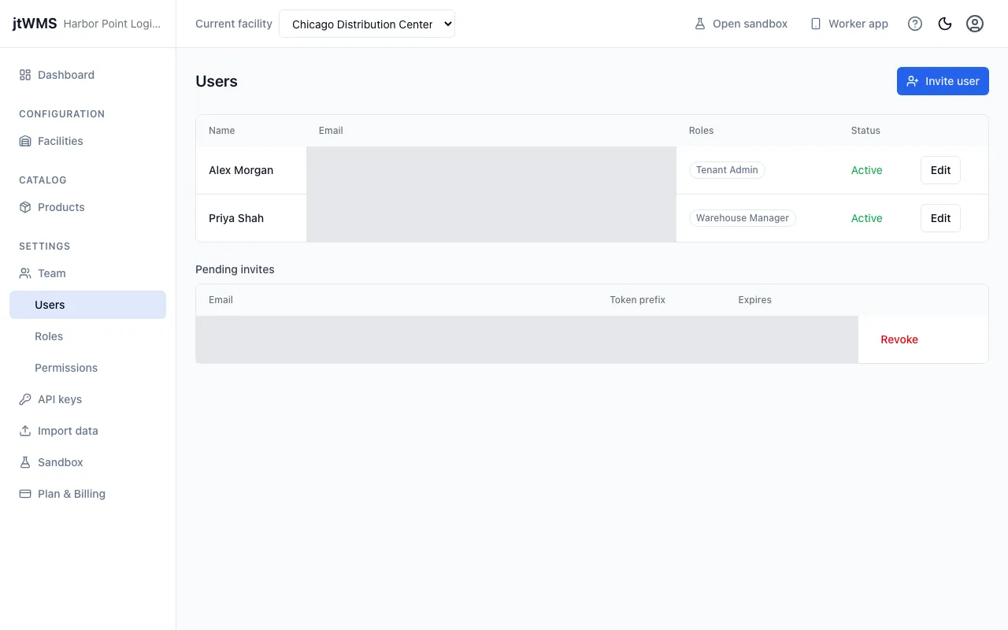Click the Harbor Point Logi... tenant name
The image size is (1008, 630).
112,24
